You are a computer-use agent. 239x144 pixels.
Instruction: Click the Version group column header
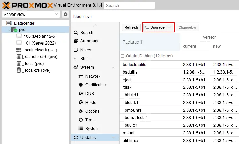(x=209, y=37)
